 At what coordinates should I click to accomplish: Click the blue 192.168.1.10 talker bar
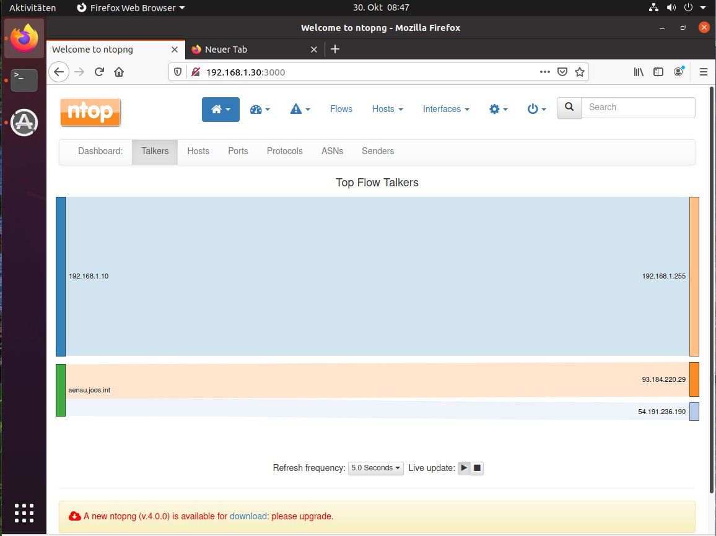61,276
